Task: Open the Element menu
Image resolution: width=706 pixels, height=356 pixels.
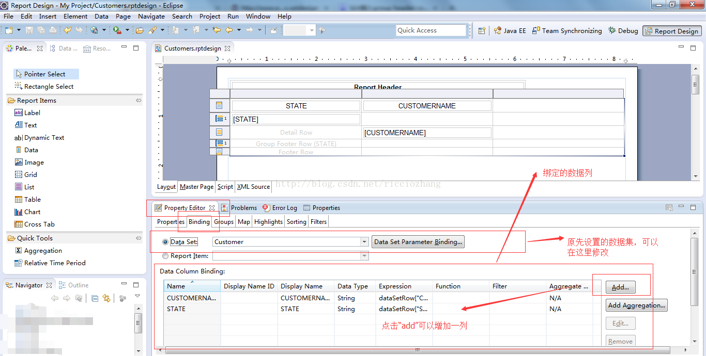Action: click(75, 16)
